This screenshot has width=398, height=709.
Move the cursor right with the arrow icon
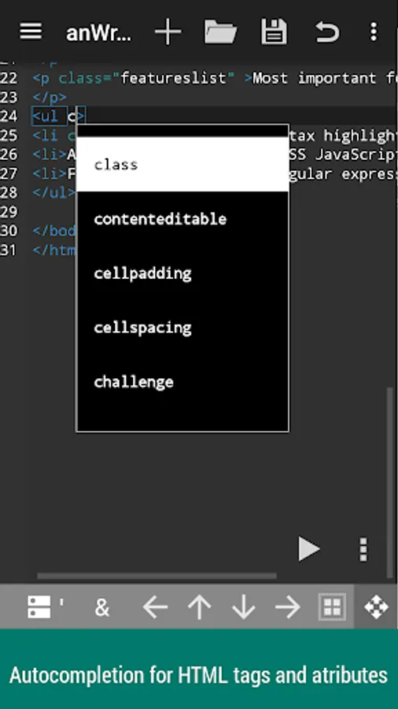coord(287,607)
